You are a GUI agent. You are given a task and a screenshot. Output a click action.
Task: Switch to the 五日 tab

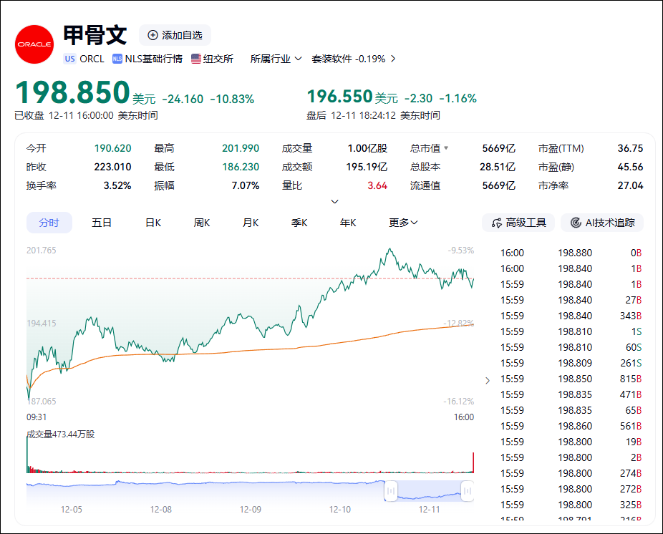[x=102, y=223]
